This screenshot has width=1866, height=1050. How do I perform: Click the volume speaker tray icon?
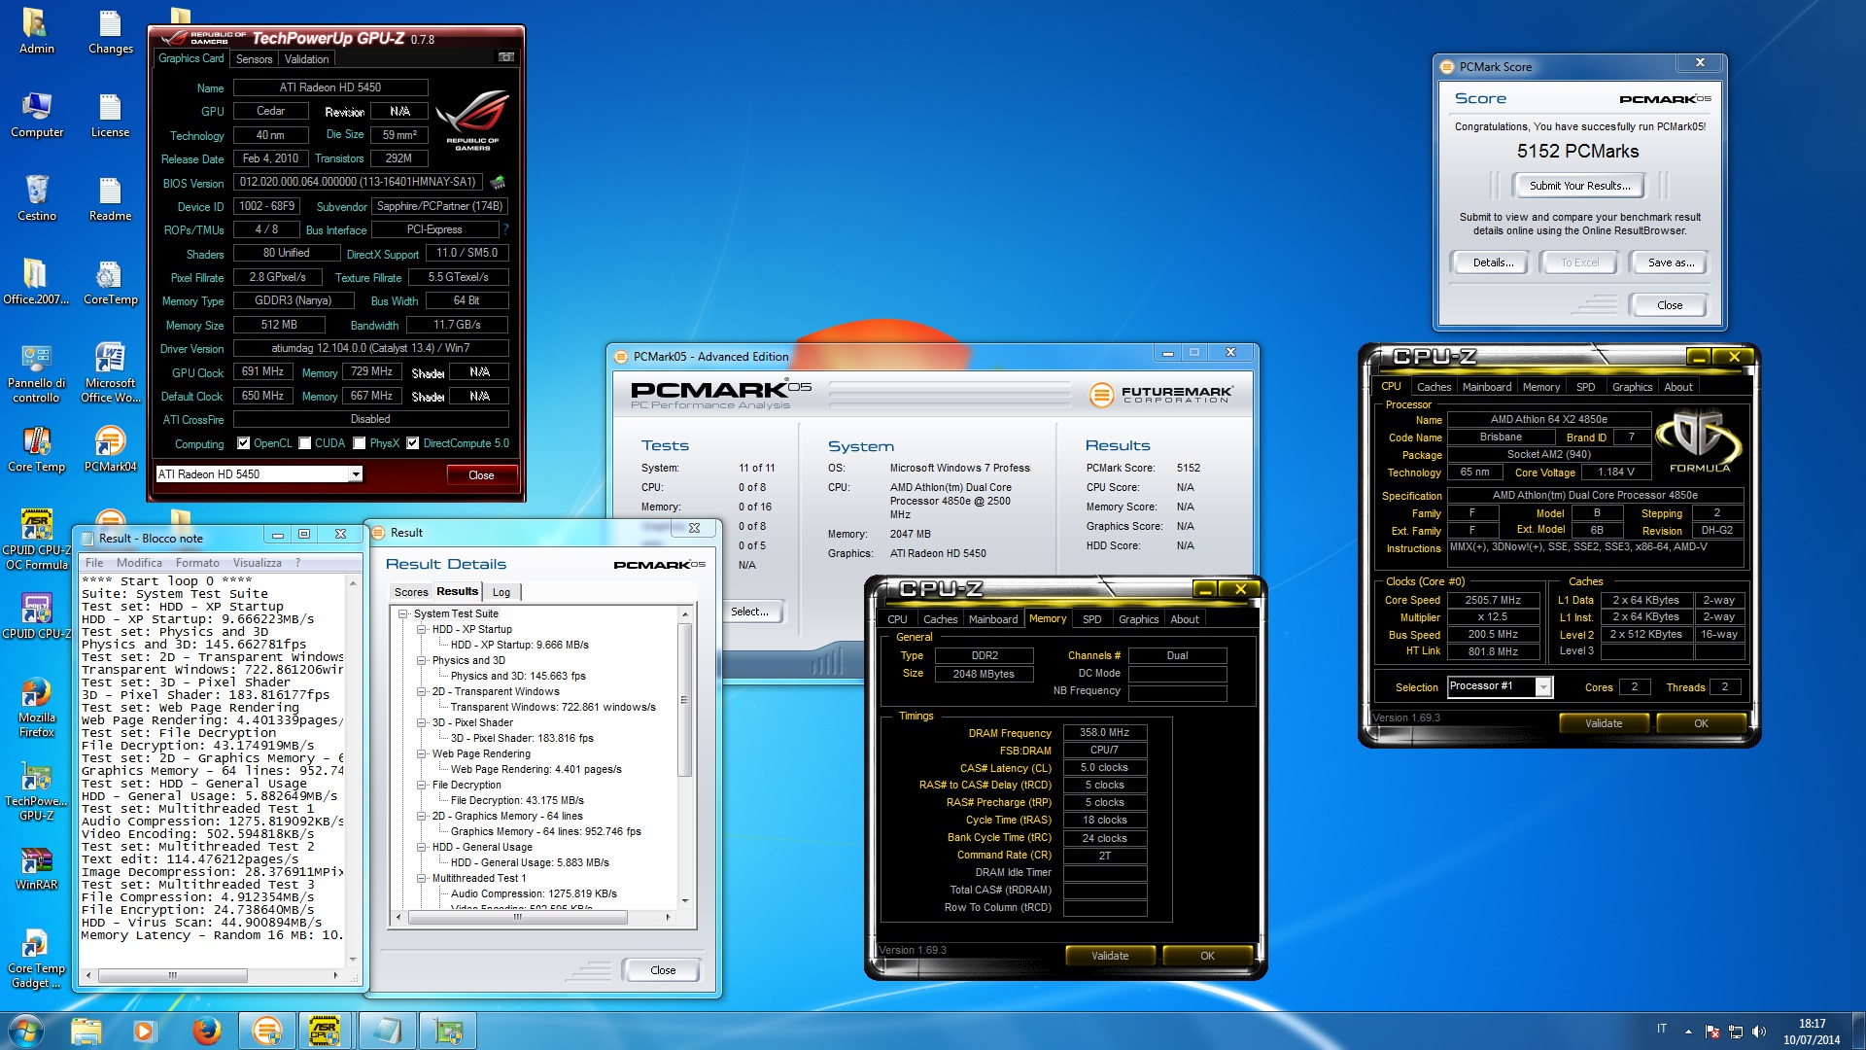tap(1758, 1032)
